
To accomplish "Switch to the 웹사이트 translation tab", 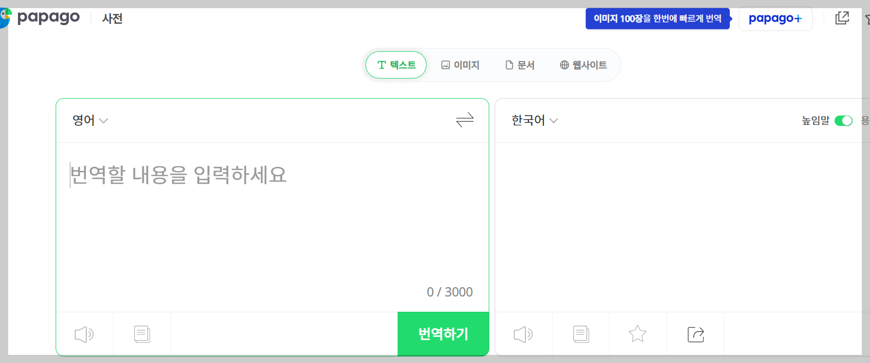I will click(x=583, y=64).
